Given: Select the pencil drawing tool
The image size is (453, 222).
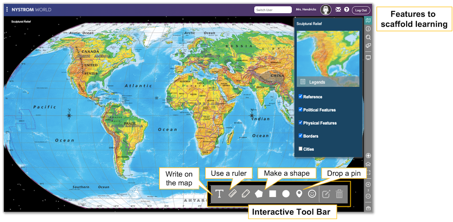Looking at the screenshot, I should (x=246, y=194).
